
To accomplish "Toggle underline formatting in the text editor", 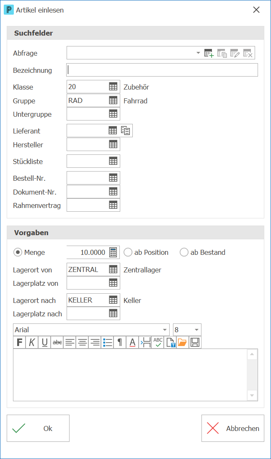I will click(44, 342).
